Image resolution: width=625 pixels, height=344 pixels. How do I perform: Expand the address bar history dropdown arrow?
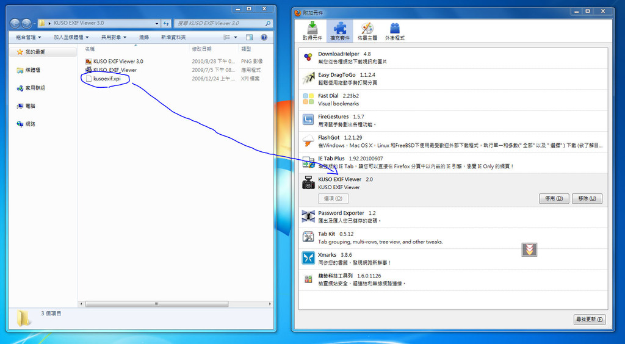pos(157,24)
